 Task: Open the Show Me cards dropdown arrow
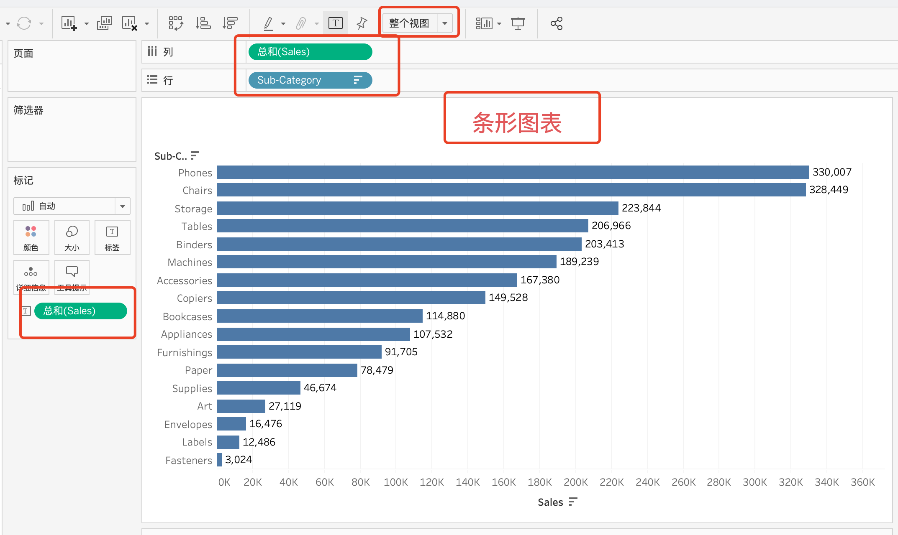pyautogui.click(x=499, y=24)
